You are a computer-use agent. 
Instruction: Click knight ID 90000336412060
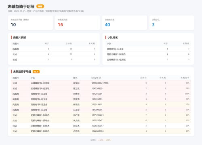(x=100, y=83)
